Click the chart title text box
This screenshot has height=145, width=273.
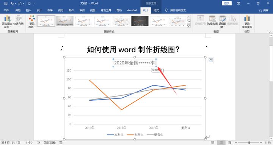(135, 63)
